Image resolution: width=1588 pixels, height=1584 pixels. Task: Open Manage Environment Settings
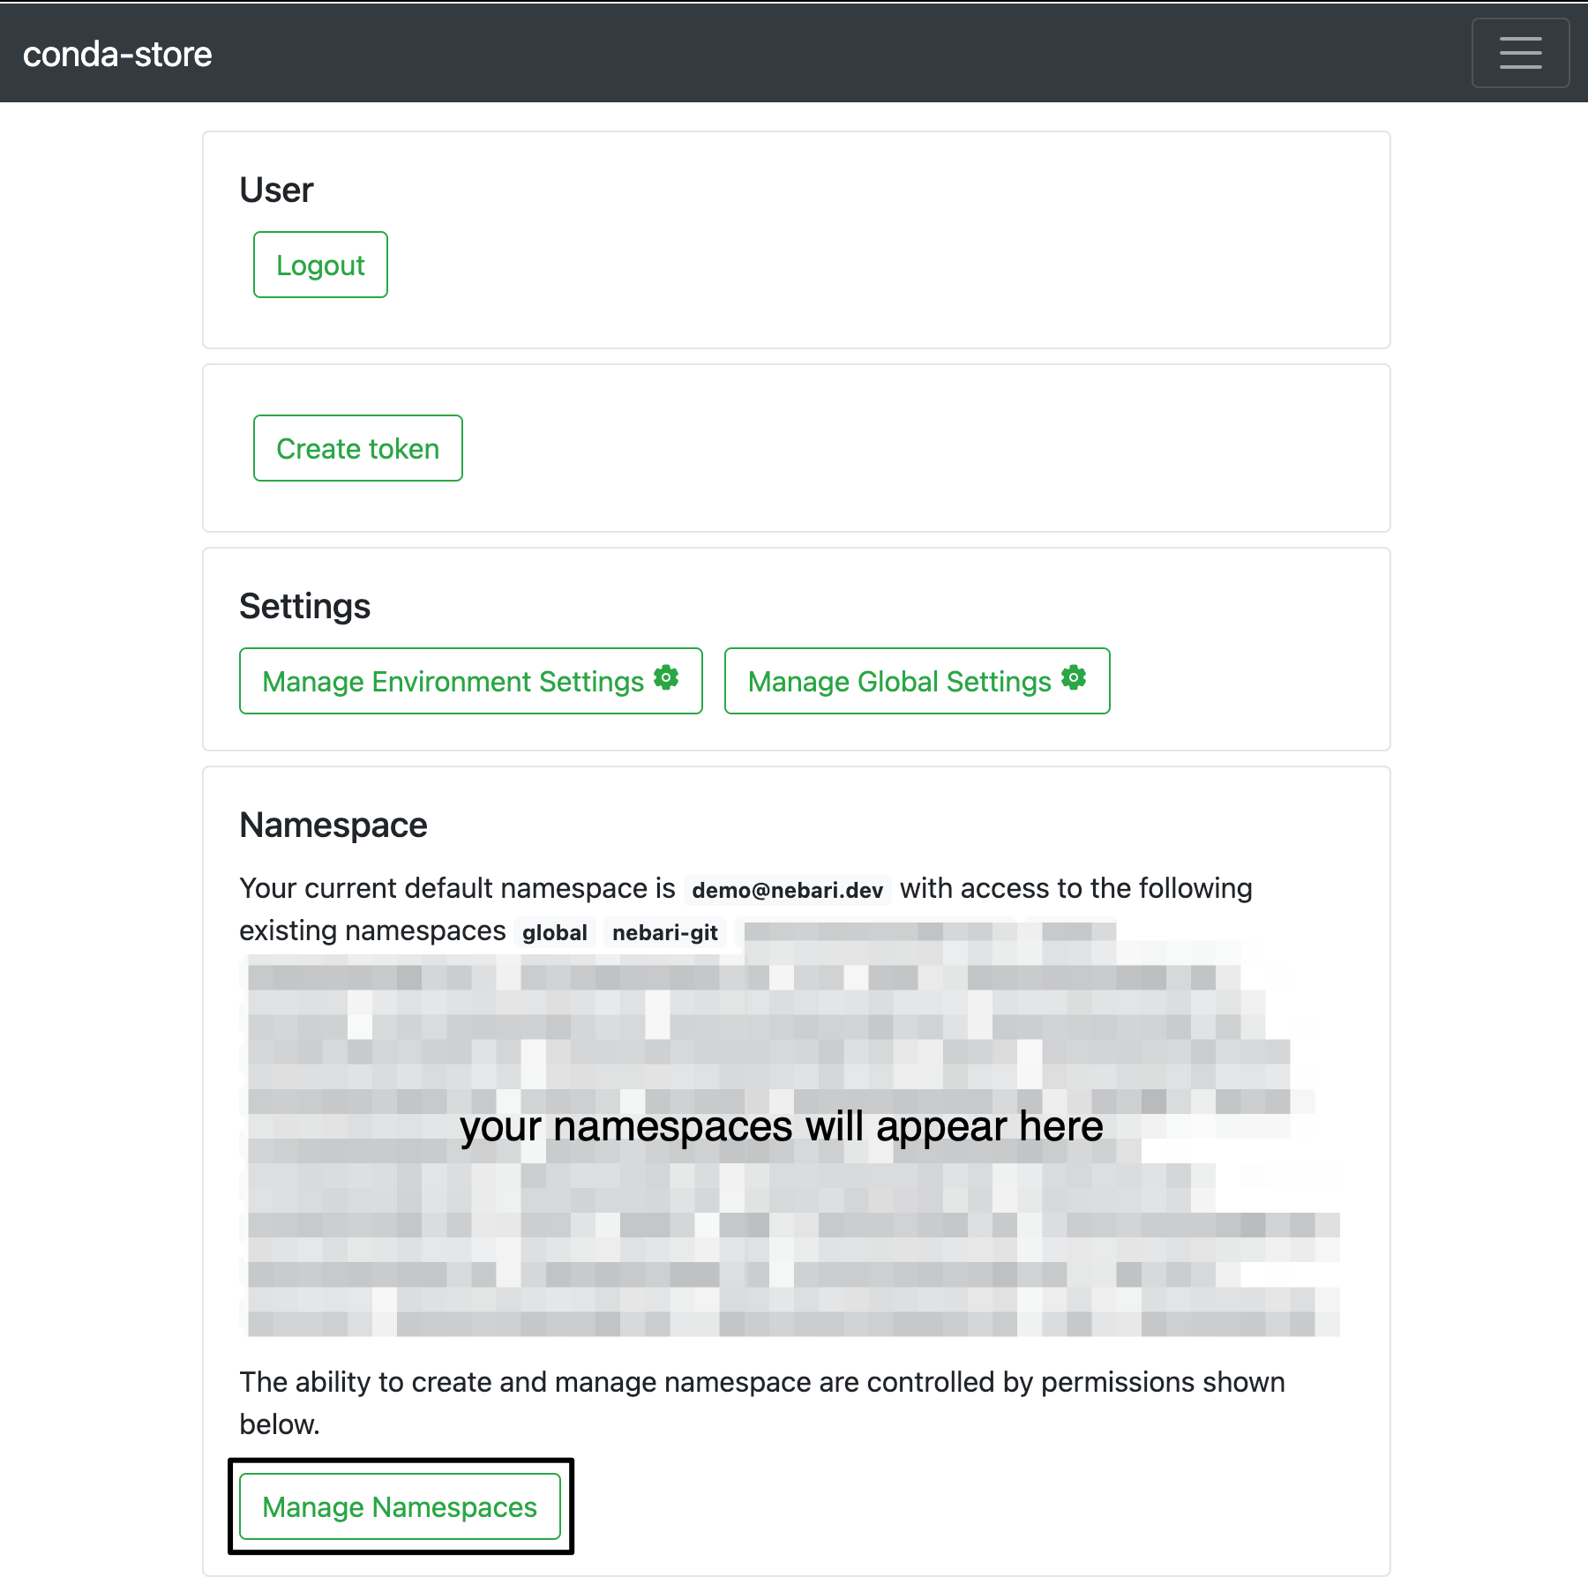[x=453, y=681]
